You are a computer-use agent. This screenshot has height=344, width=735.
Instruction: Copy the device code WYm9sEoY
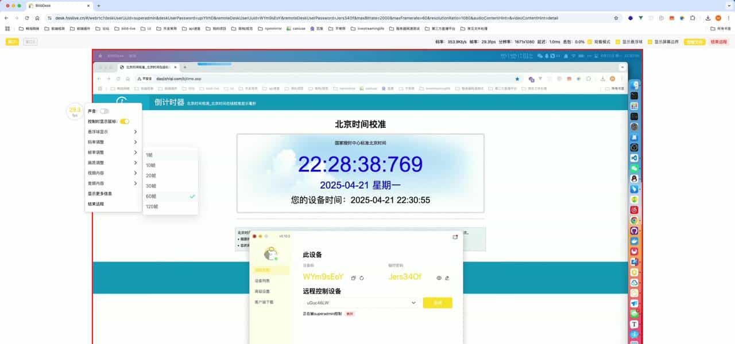click(x=354, y=277)
